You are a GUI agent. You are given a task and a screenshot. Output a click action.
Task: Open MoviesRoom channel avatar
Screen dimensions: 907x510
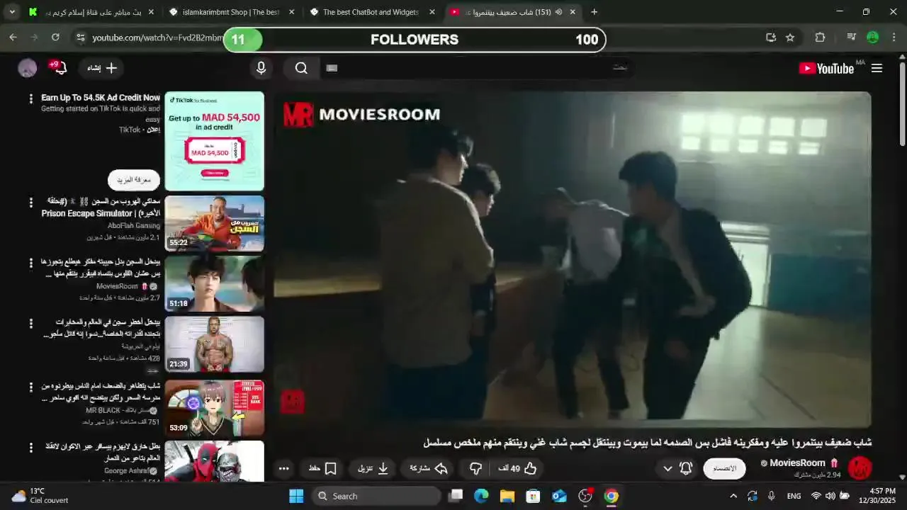pyautogui.click(x=860, y=467)
